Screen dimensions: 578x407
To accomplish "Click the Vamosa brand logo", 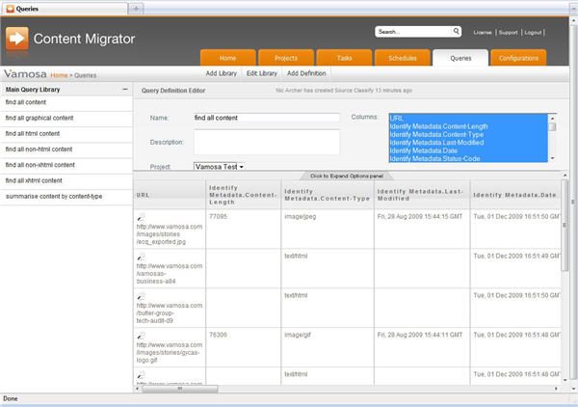I will [x=25, y=74].
